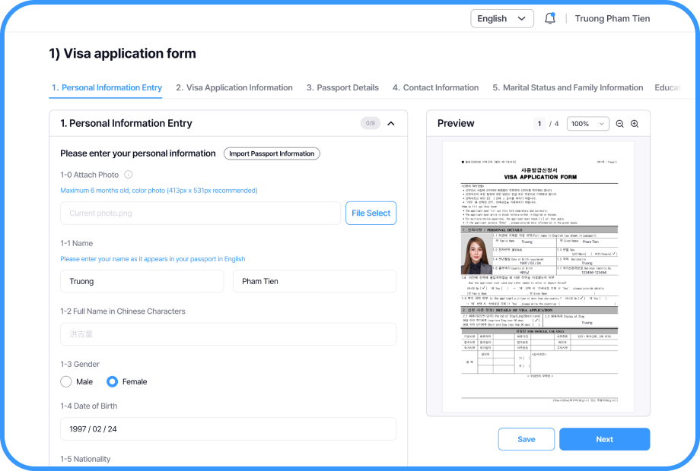
Task: Switch to Visa Application Information tab
Action: coord(234,87)
